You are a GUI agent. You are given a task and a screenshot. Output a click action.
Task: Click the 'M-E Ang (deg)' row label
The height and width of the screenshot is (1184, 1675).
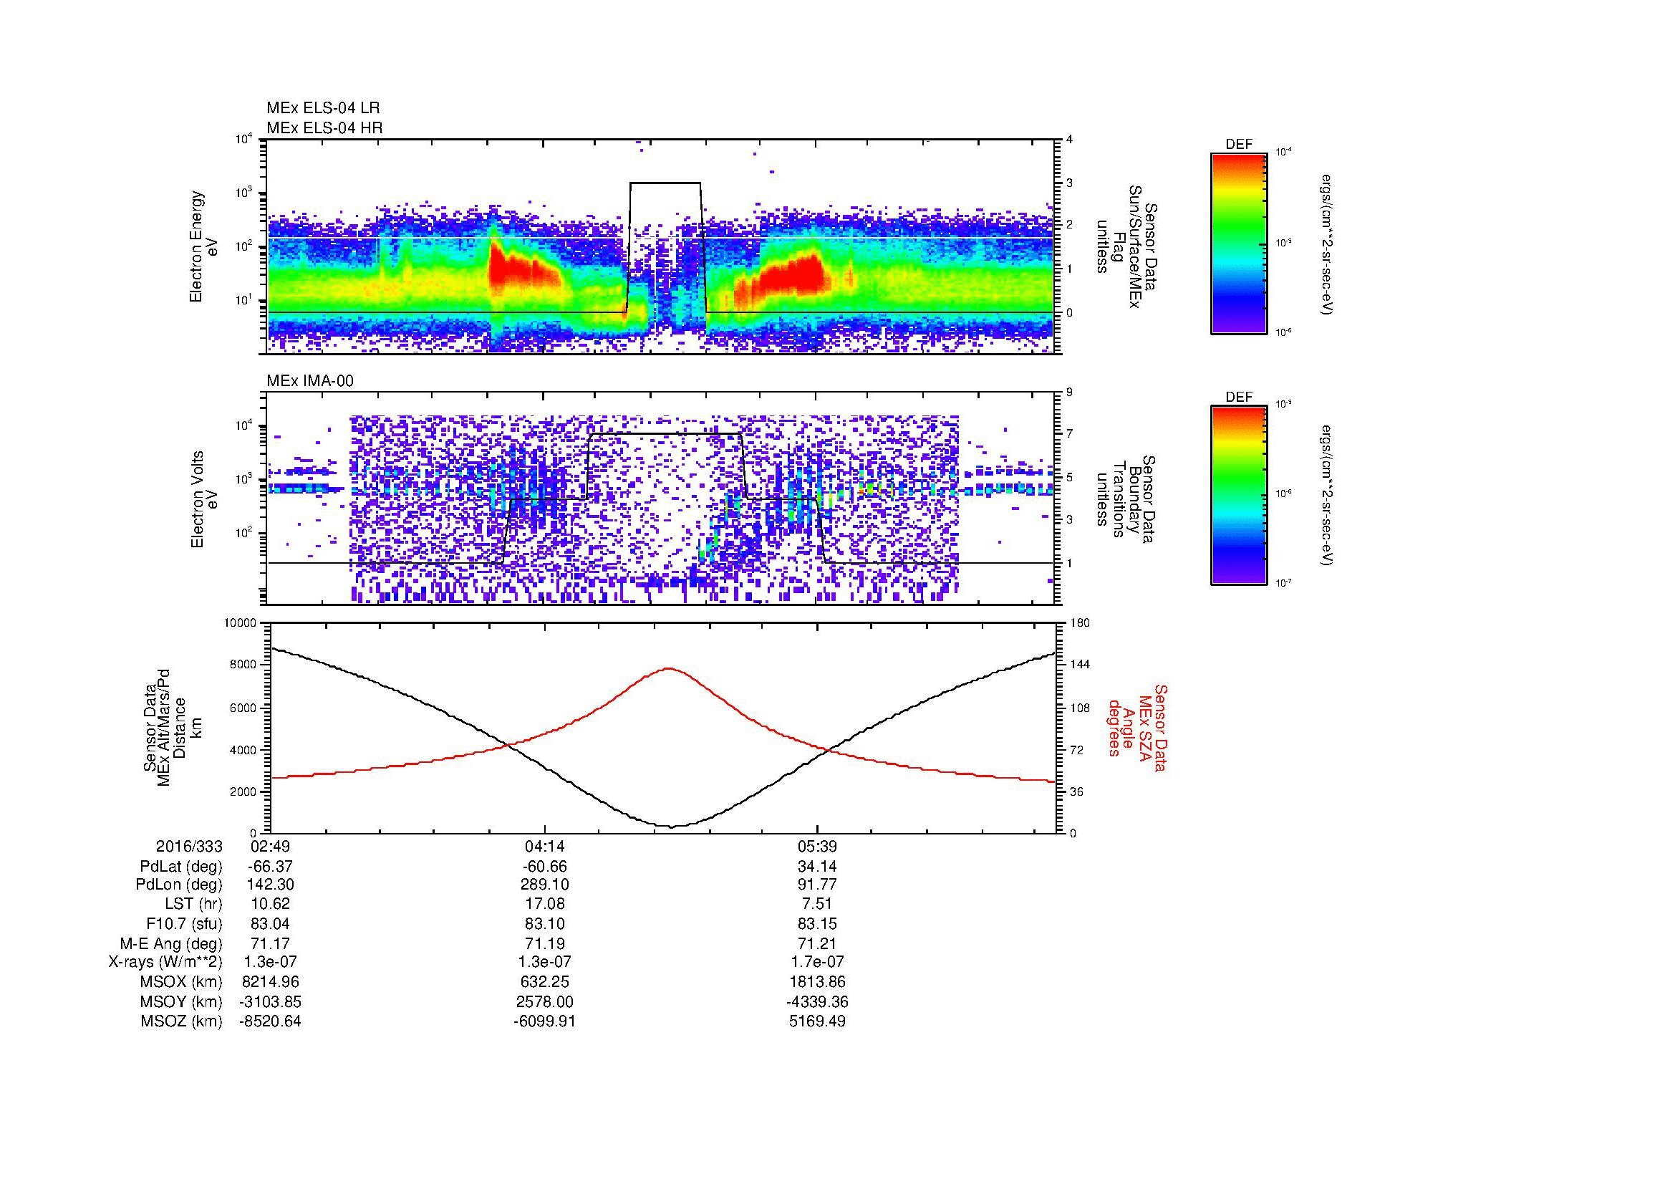pyautogui.click(x=171, y=944)
